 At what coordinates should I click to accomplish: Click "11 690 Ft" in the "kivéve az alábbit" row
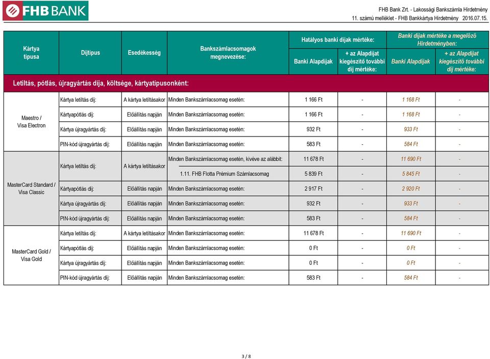tap(410, 159)
